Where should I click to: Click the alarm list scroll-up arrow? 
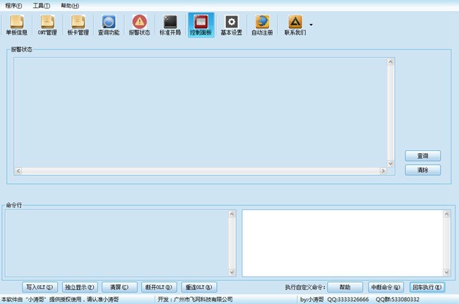pos(391,62)
